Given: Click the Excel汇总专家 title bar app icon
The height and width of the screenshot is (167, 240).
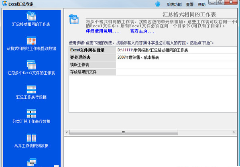Looking at the screenshot, I should (x=4, y=4).
